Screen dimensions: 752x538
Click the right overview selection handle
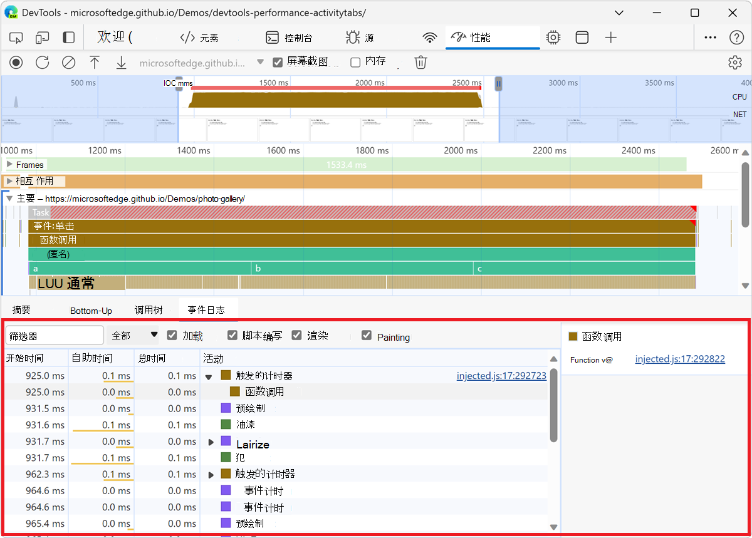(x=499, y=83)
